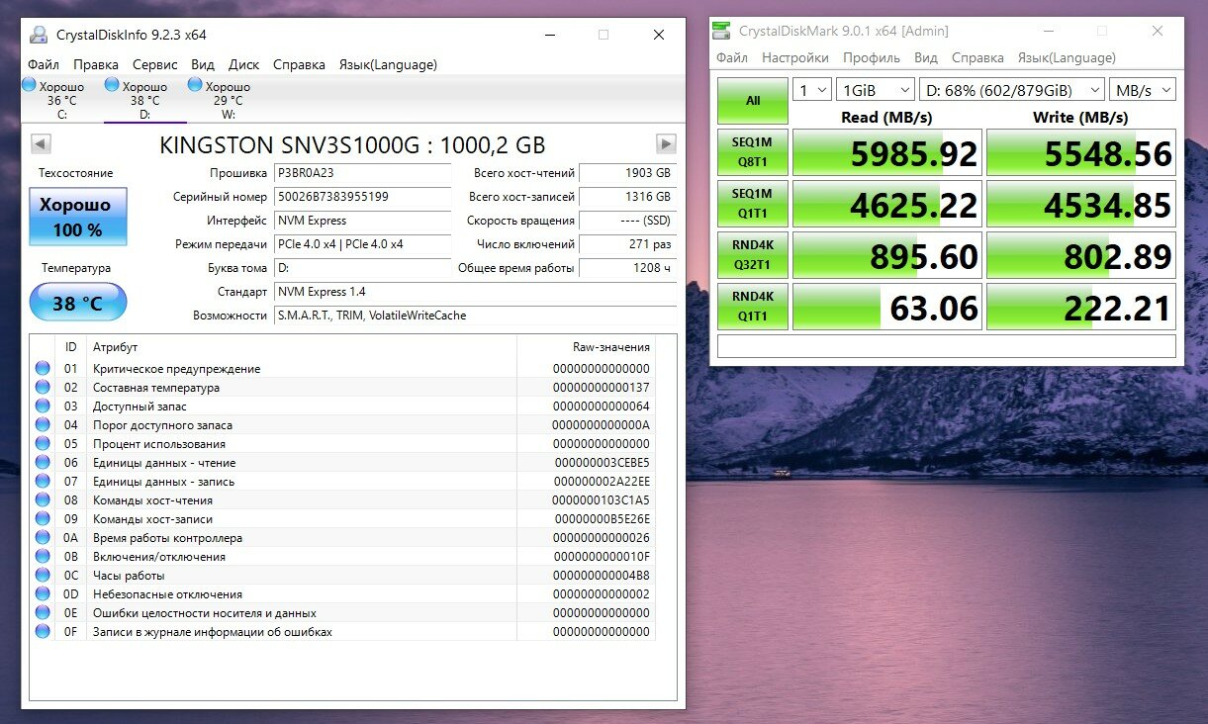
Task: Click total host reads value 1903 GB
Action: 628,173
